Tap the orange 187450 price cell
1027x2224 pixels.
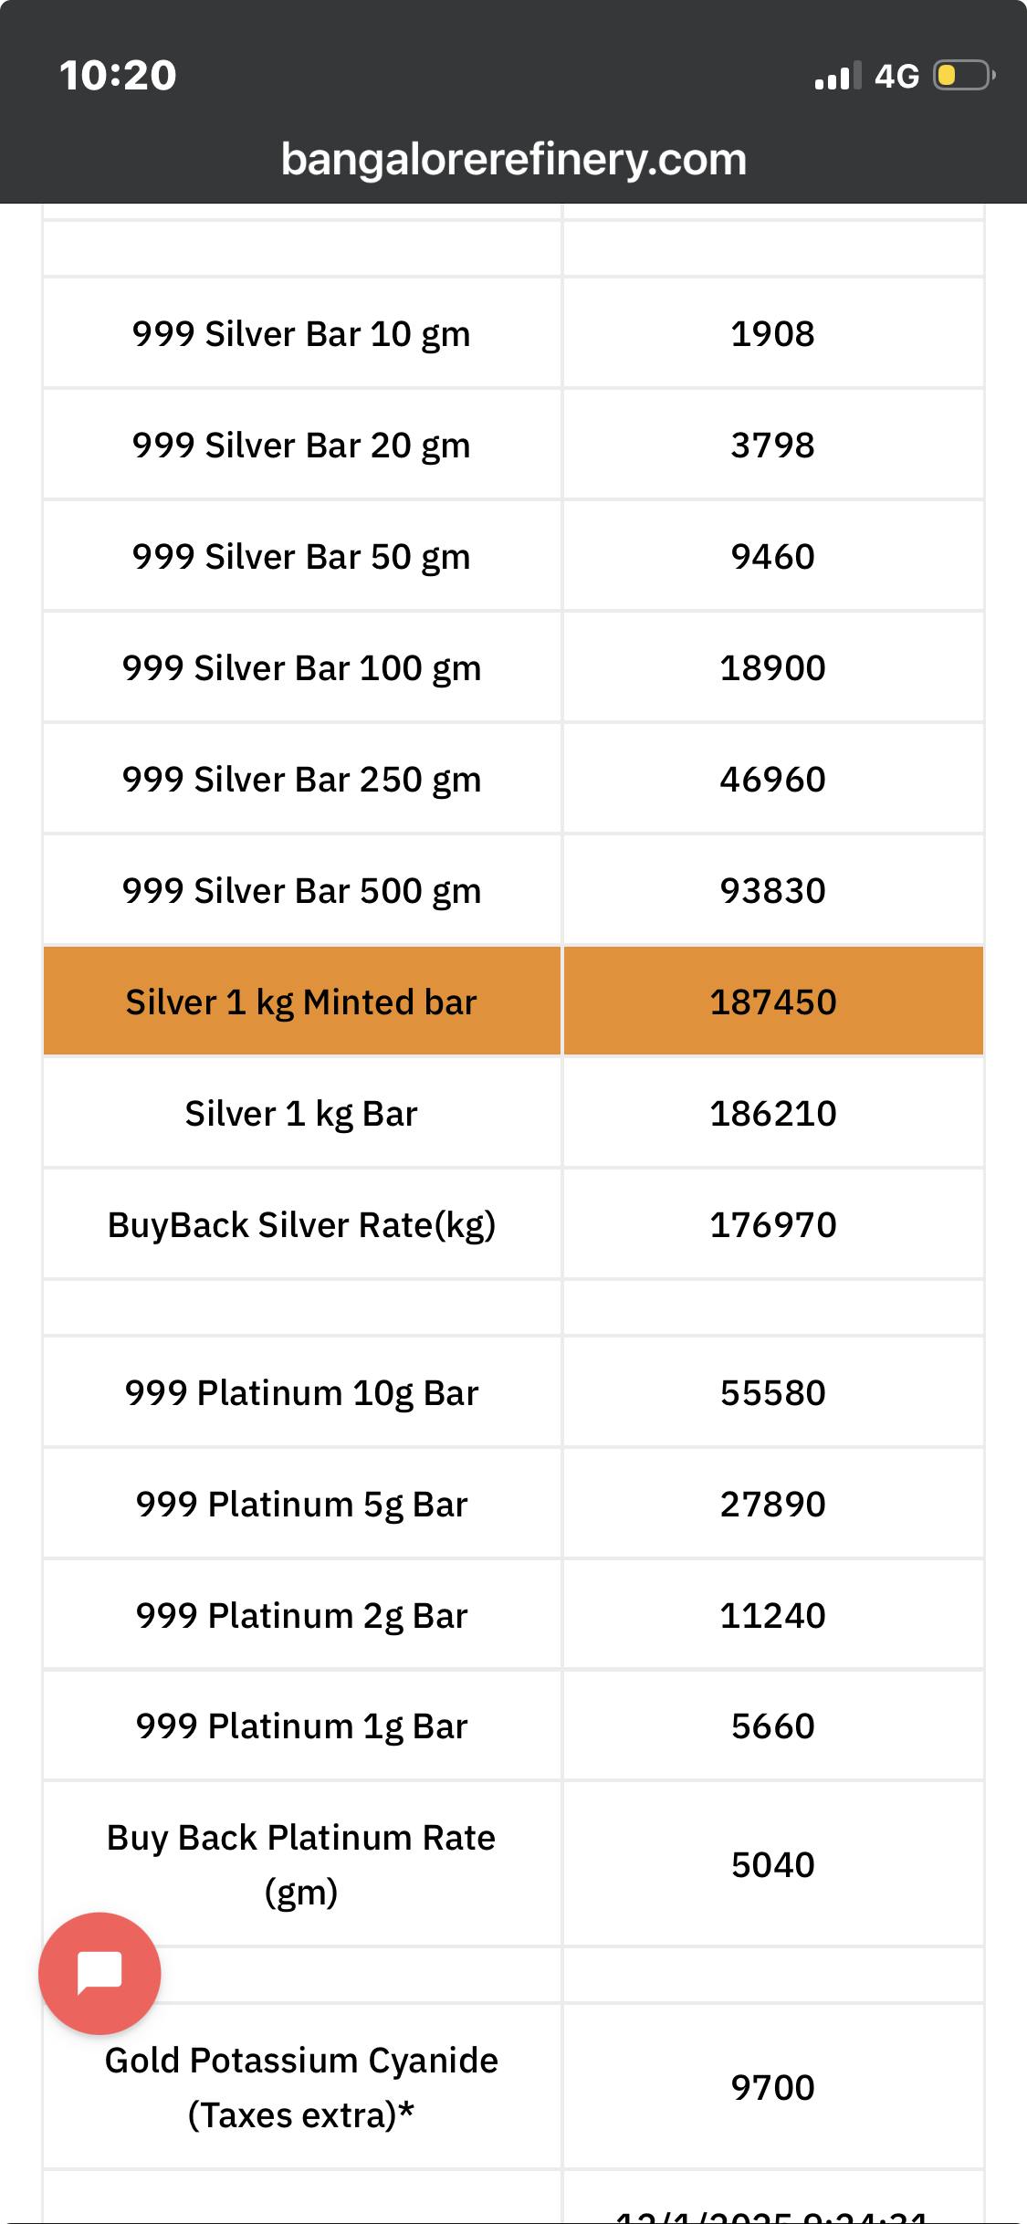click(x=772, y=1002)
